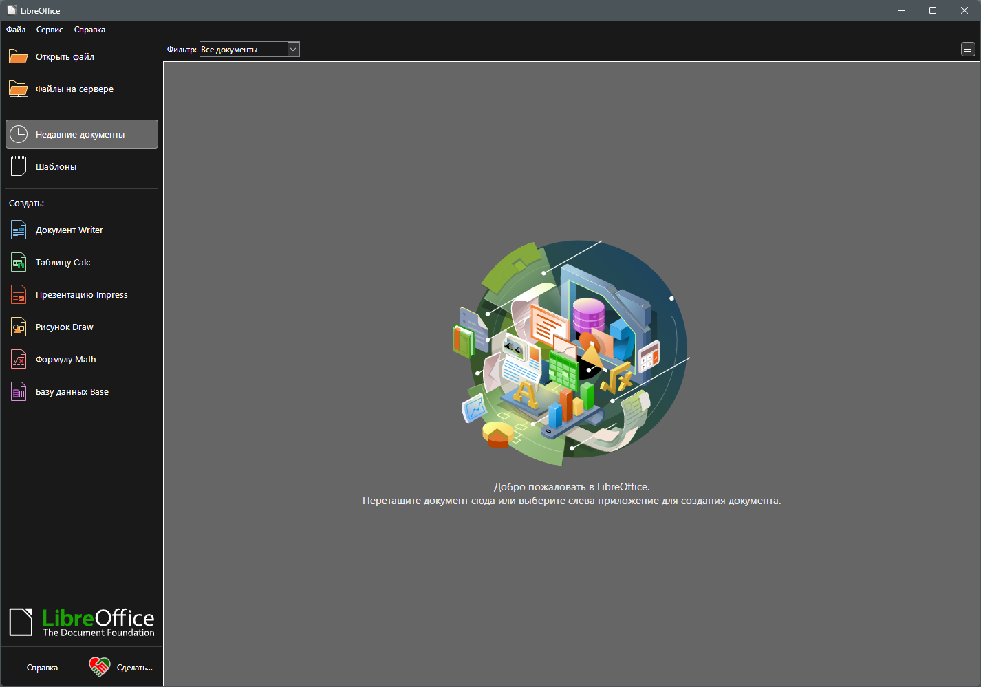Click the LibreOffice document icon in the title bar
The width and height of the screenshot is (981, 687).
click(12, 10)
